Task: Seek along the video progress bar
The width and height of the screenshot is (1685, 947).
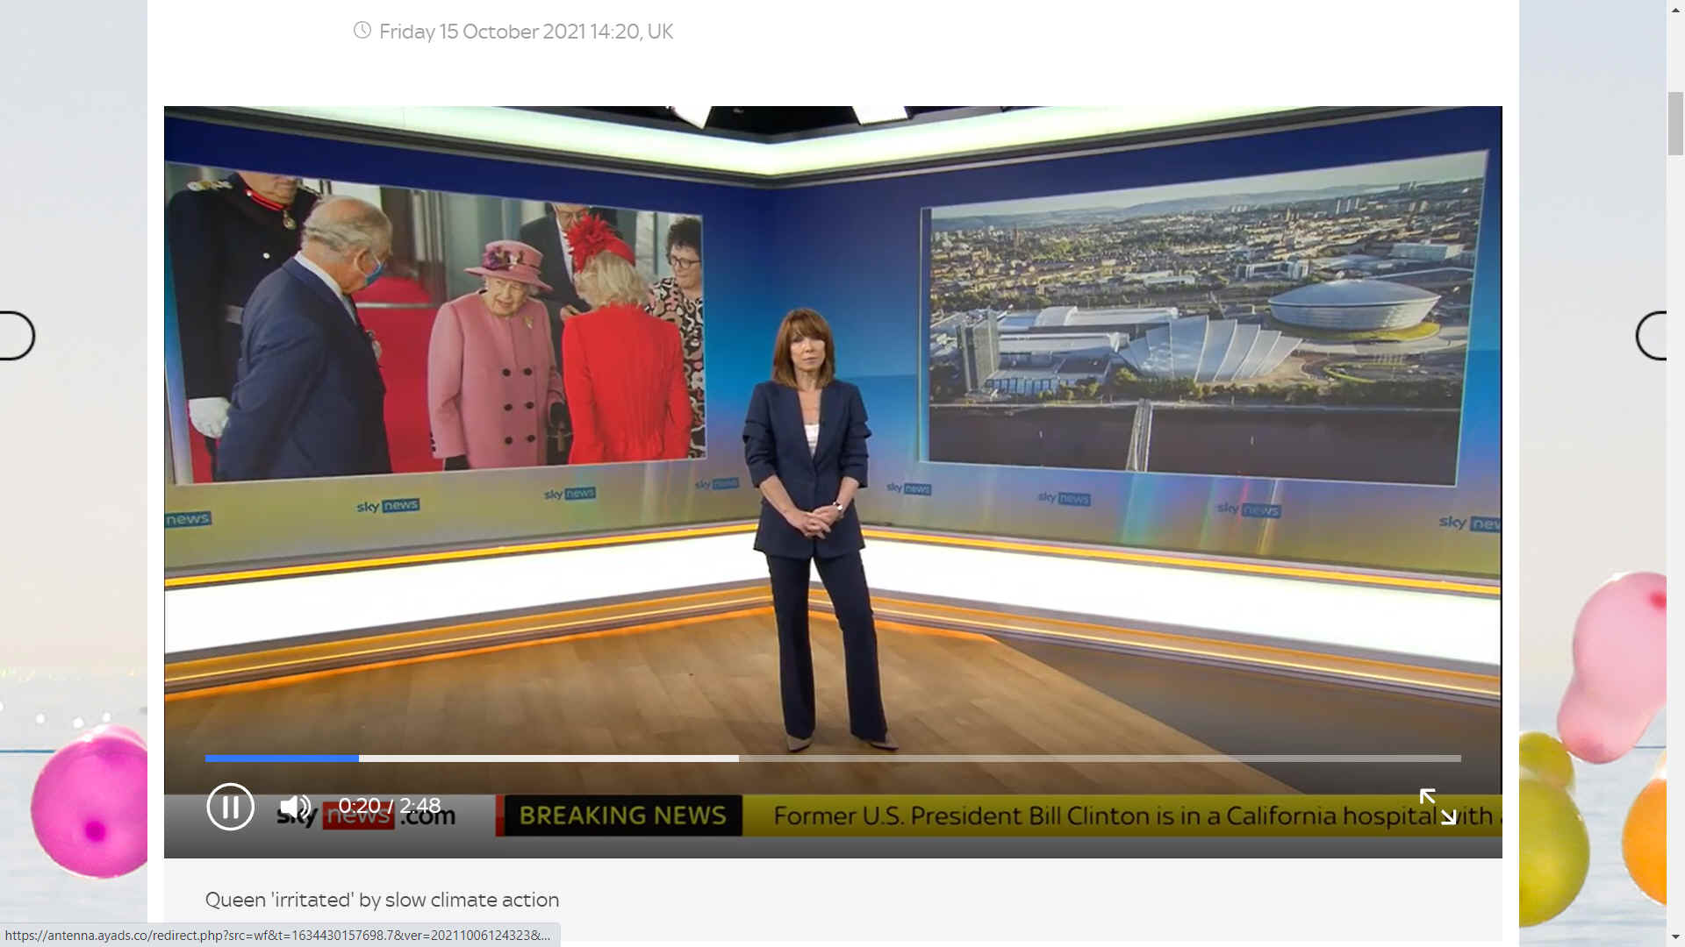Action: (833, 758)
